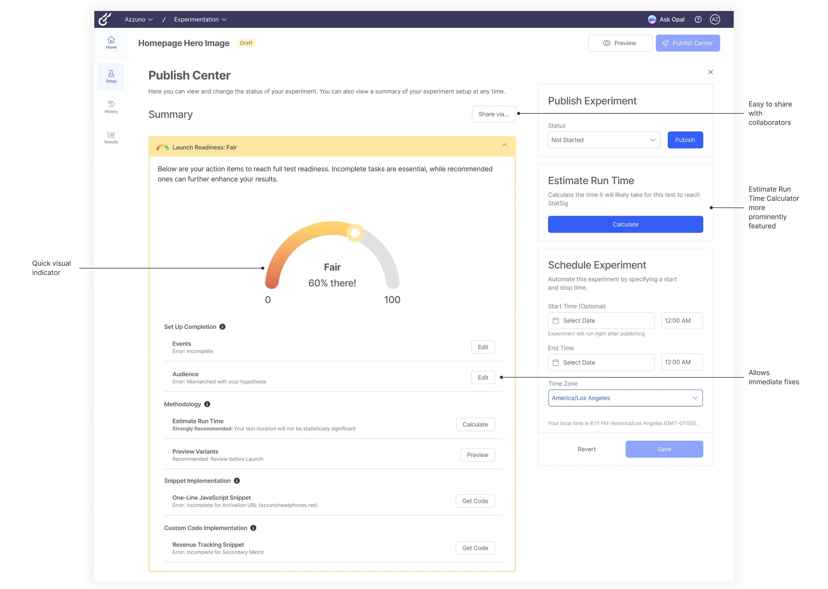Click the info icon beside Set Up Completion
Screen dimensions: 828x589
[223, 327]
